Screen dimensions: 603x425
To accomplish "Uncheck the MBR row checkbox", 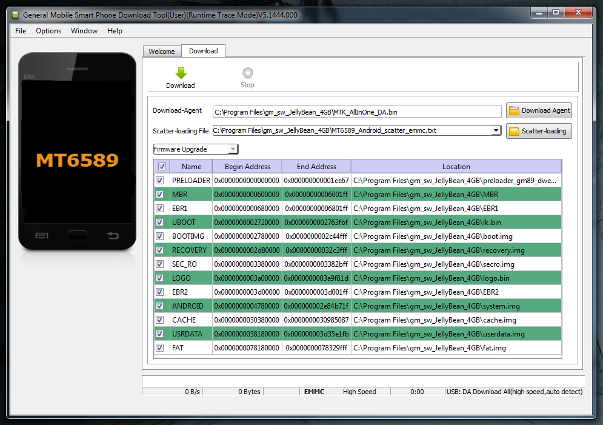I will click(x=159, y=194).
